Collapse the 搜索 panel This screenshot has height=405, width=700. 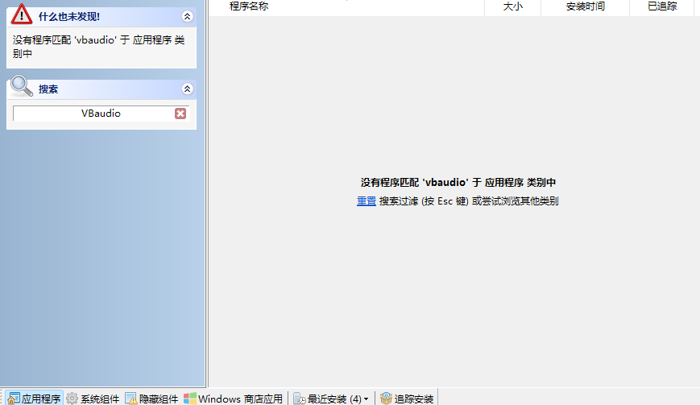(x=187, y=89)
